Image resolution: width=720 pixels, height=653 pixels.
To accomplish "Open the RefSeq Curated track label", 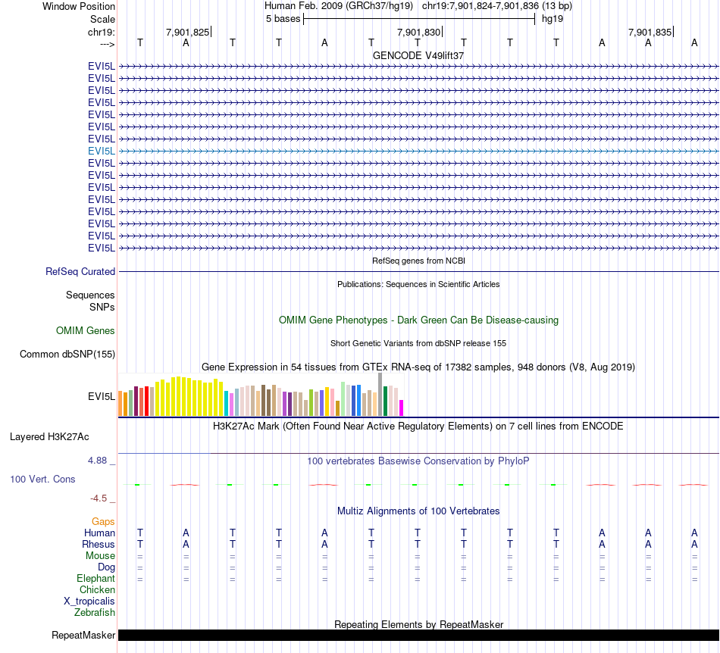I will 80,272.
